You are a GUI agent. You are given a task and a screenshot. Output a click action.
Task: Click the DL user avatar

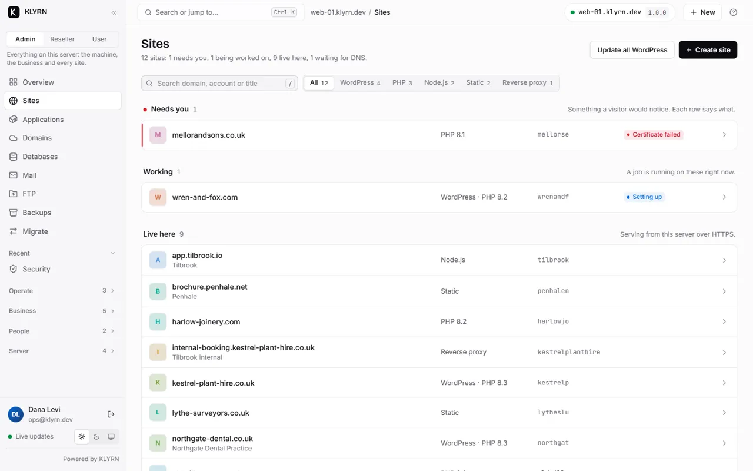pos(15,414)
